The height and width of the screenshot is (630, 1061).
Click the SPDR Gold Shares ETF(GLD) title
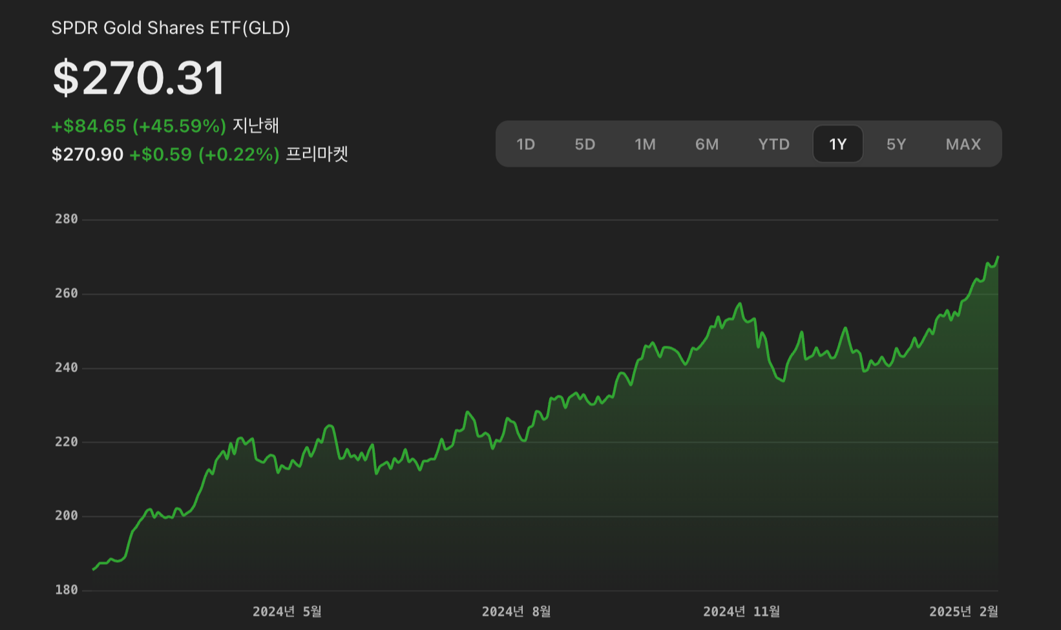tap(171, 28)
